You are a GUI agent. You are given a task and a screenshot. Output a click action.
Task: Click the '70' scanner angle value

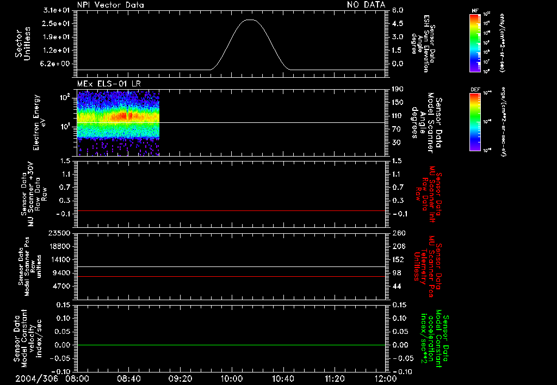pos(397,129)
